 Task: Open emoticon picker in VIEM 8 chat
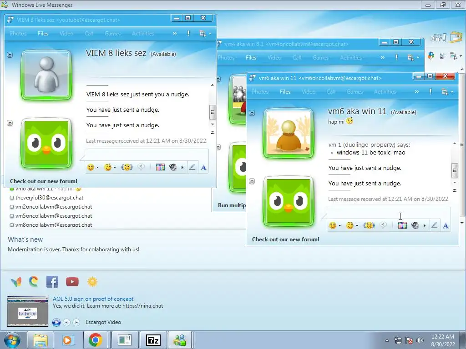91,167
